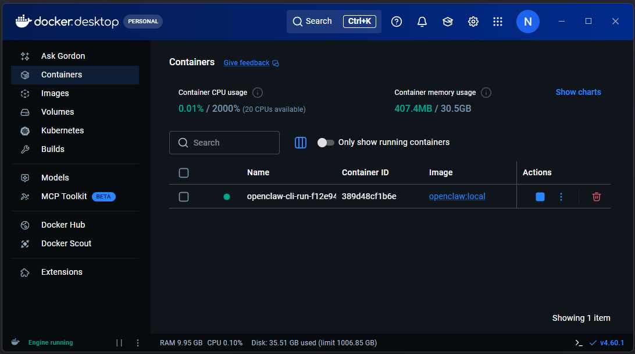Open the column display options button
This screenshot has height=354, width=635.
[x=301, y=143]
